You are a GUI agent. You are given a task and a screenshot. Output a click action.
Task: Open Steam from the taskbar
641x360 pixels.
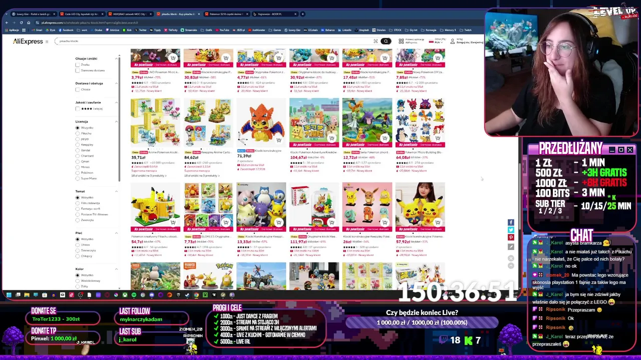[x=187, y=295]
